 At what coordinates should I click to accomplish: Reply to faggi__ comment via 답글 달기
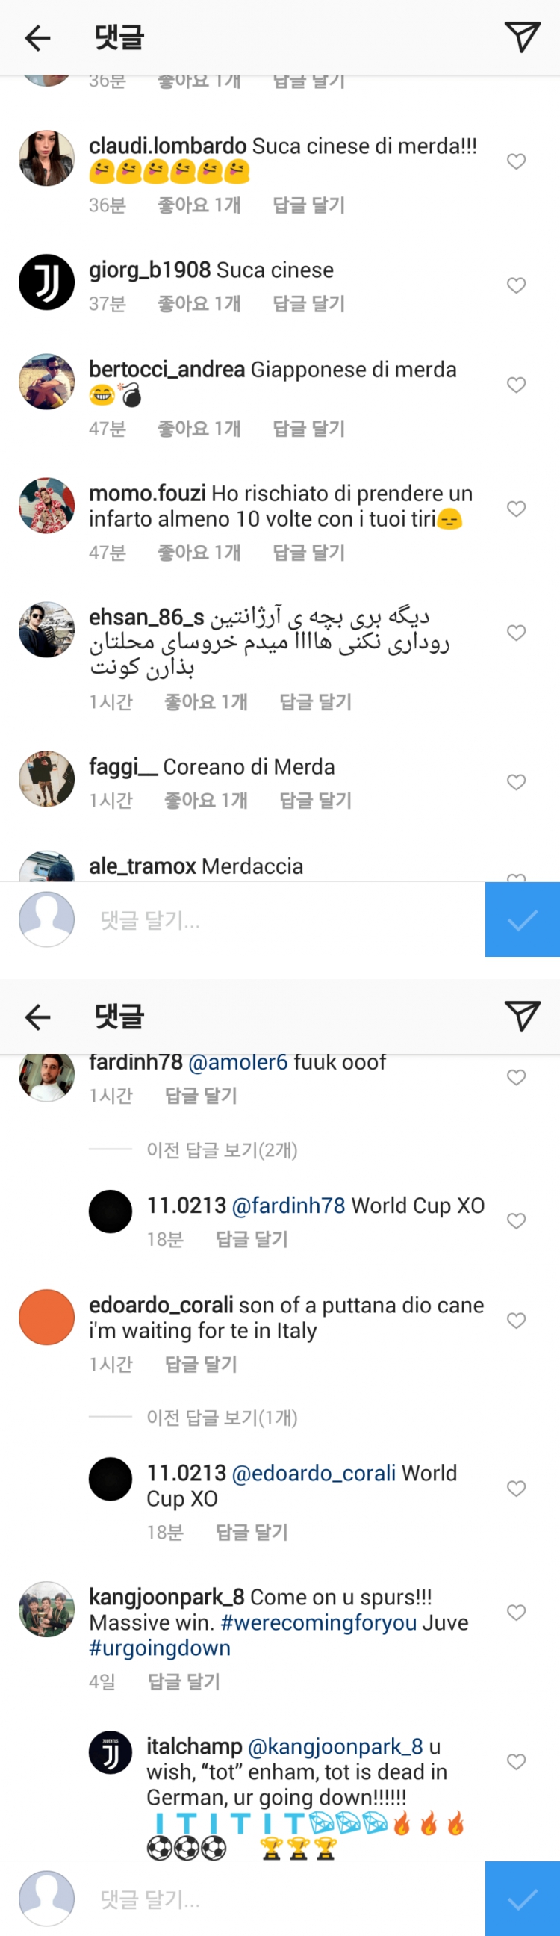[x=315, y=801]
